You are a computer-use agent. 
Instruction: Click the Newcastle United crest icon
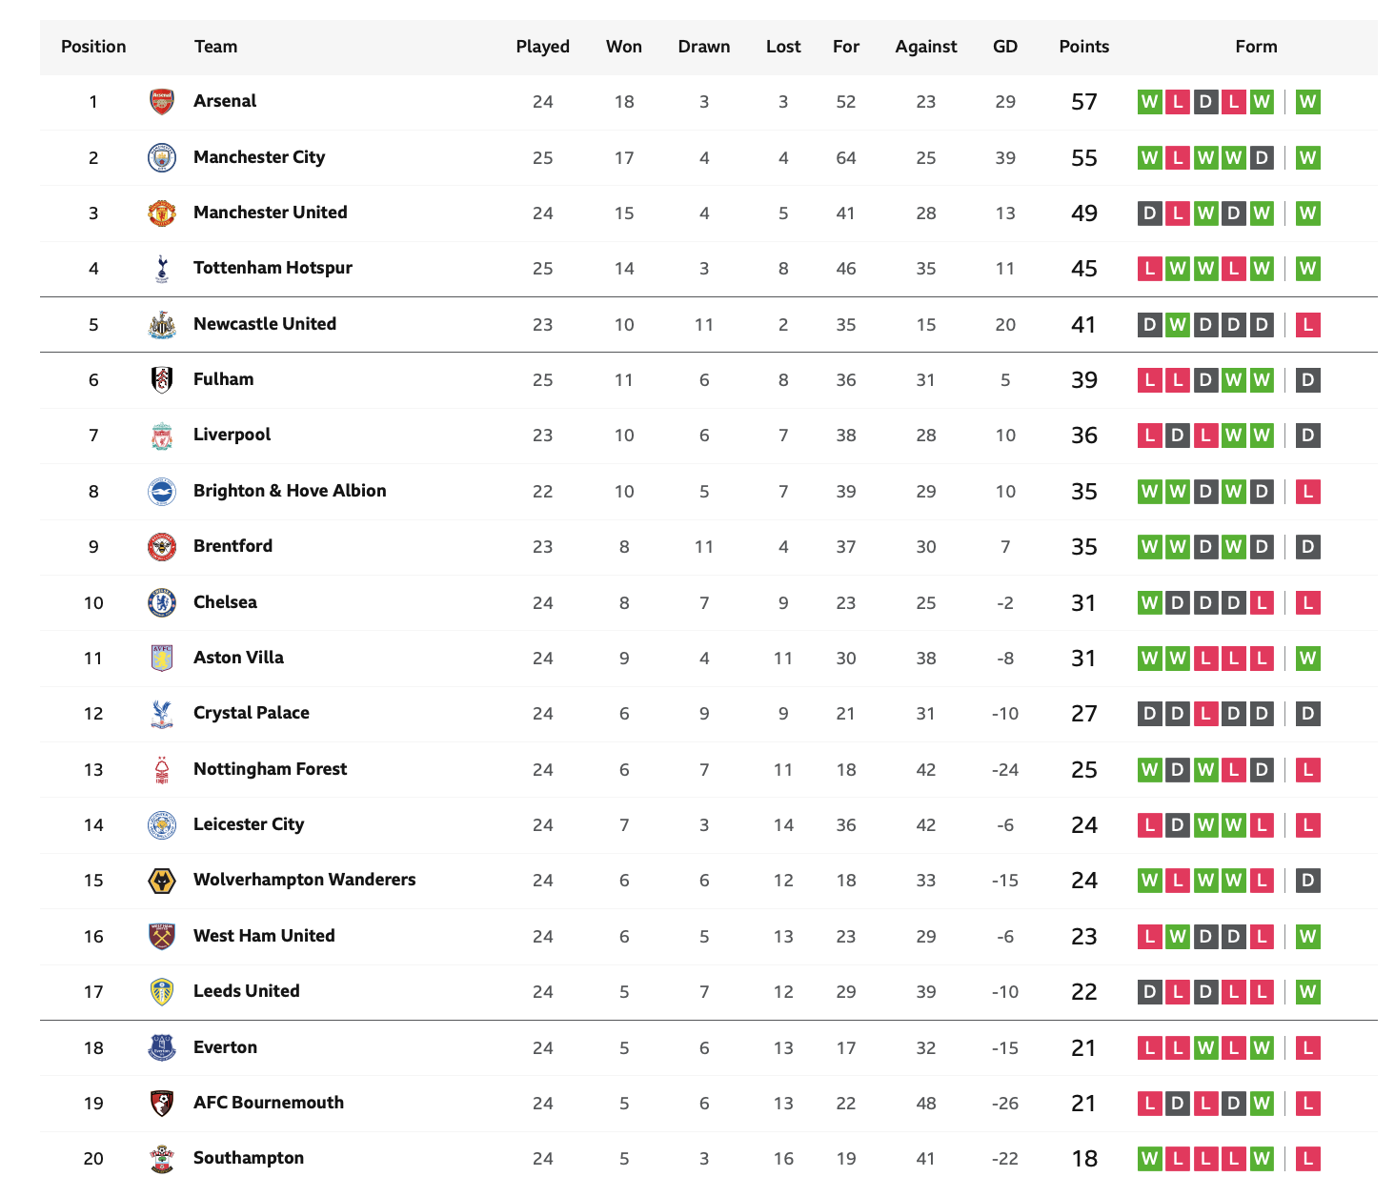(162, 324)
